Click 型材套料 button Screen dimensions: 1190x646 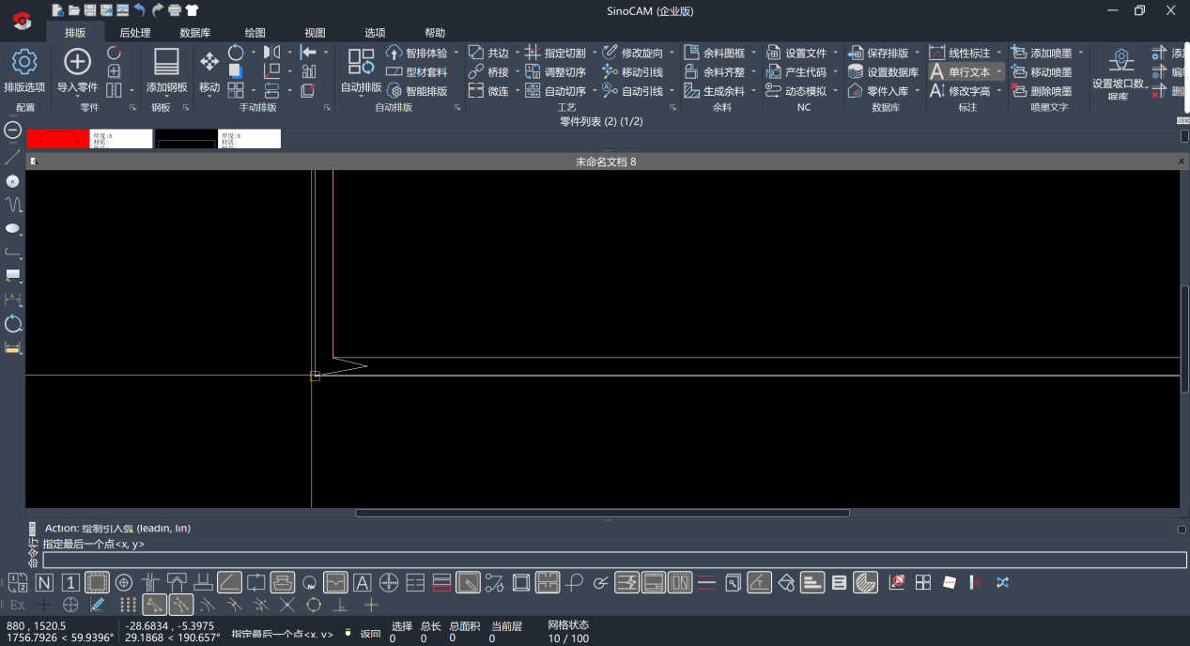[x=418, y=72]
